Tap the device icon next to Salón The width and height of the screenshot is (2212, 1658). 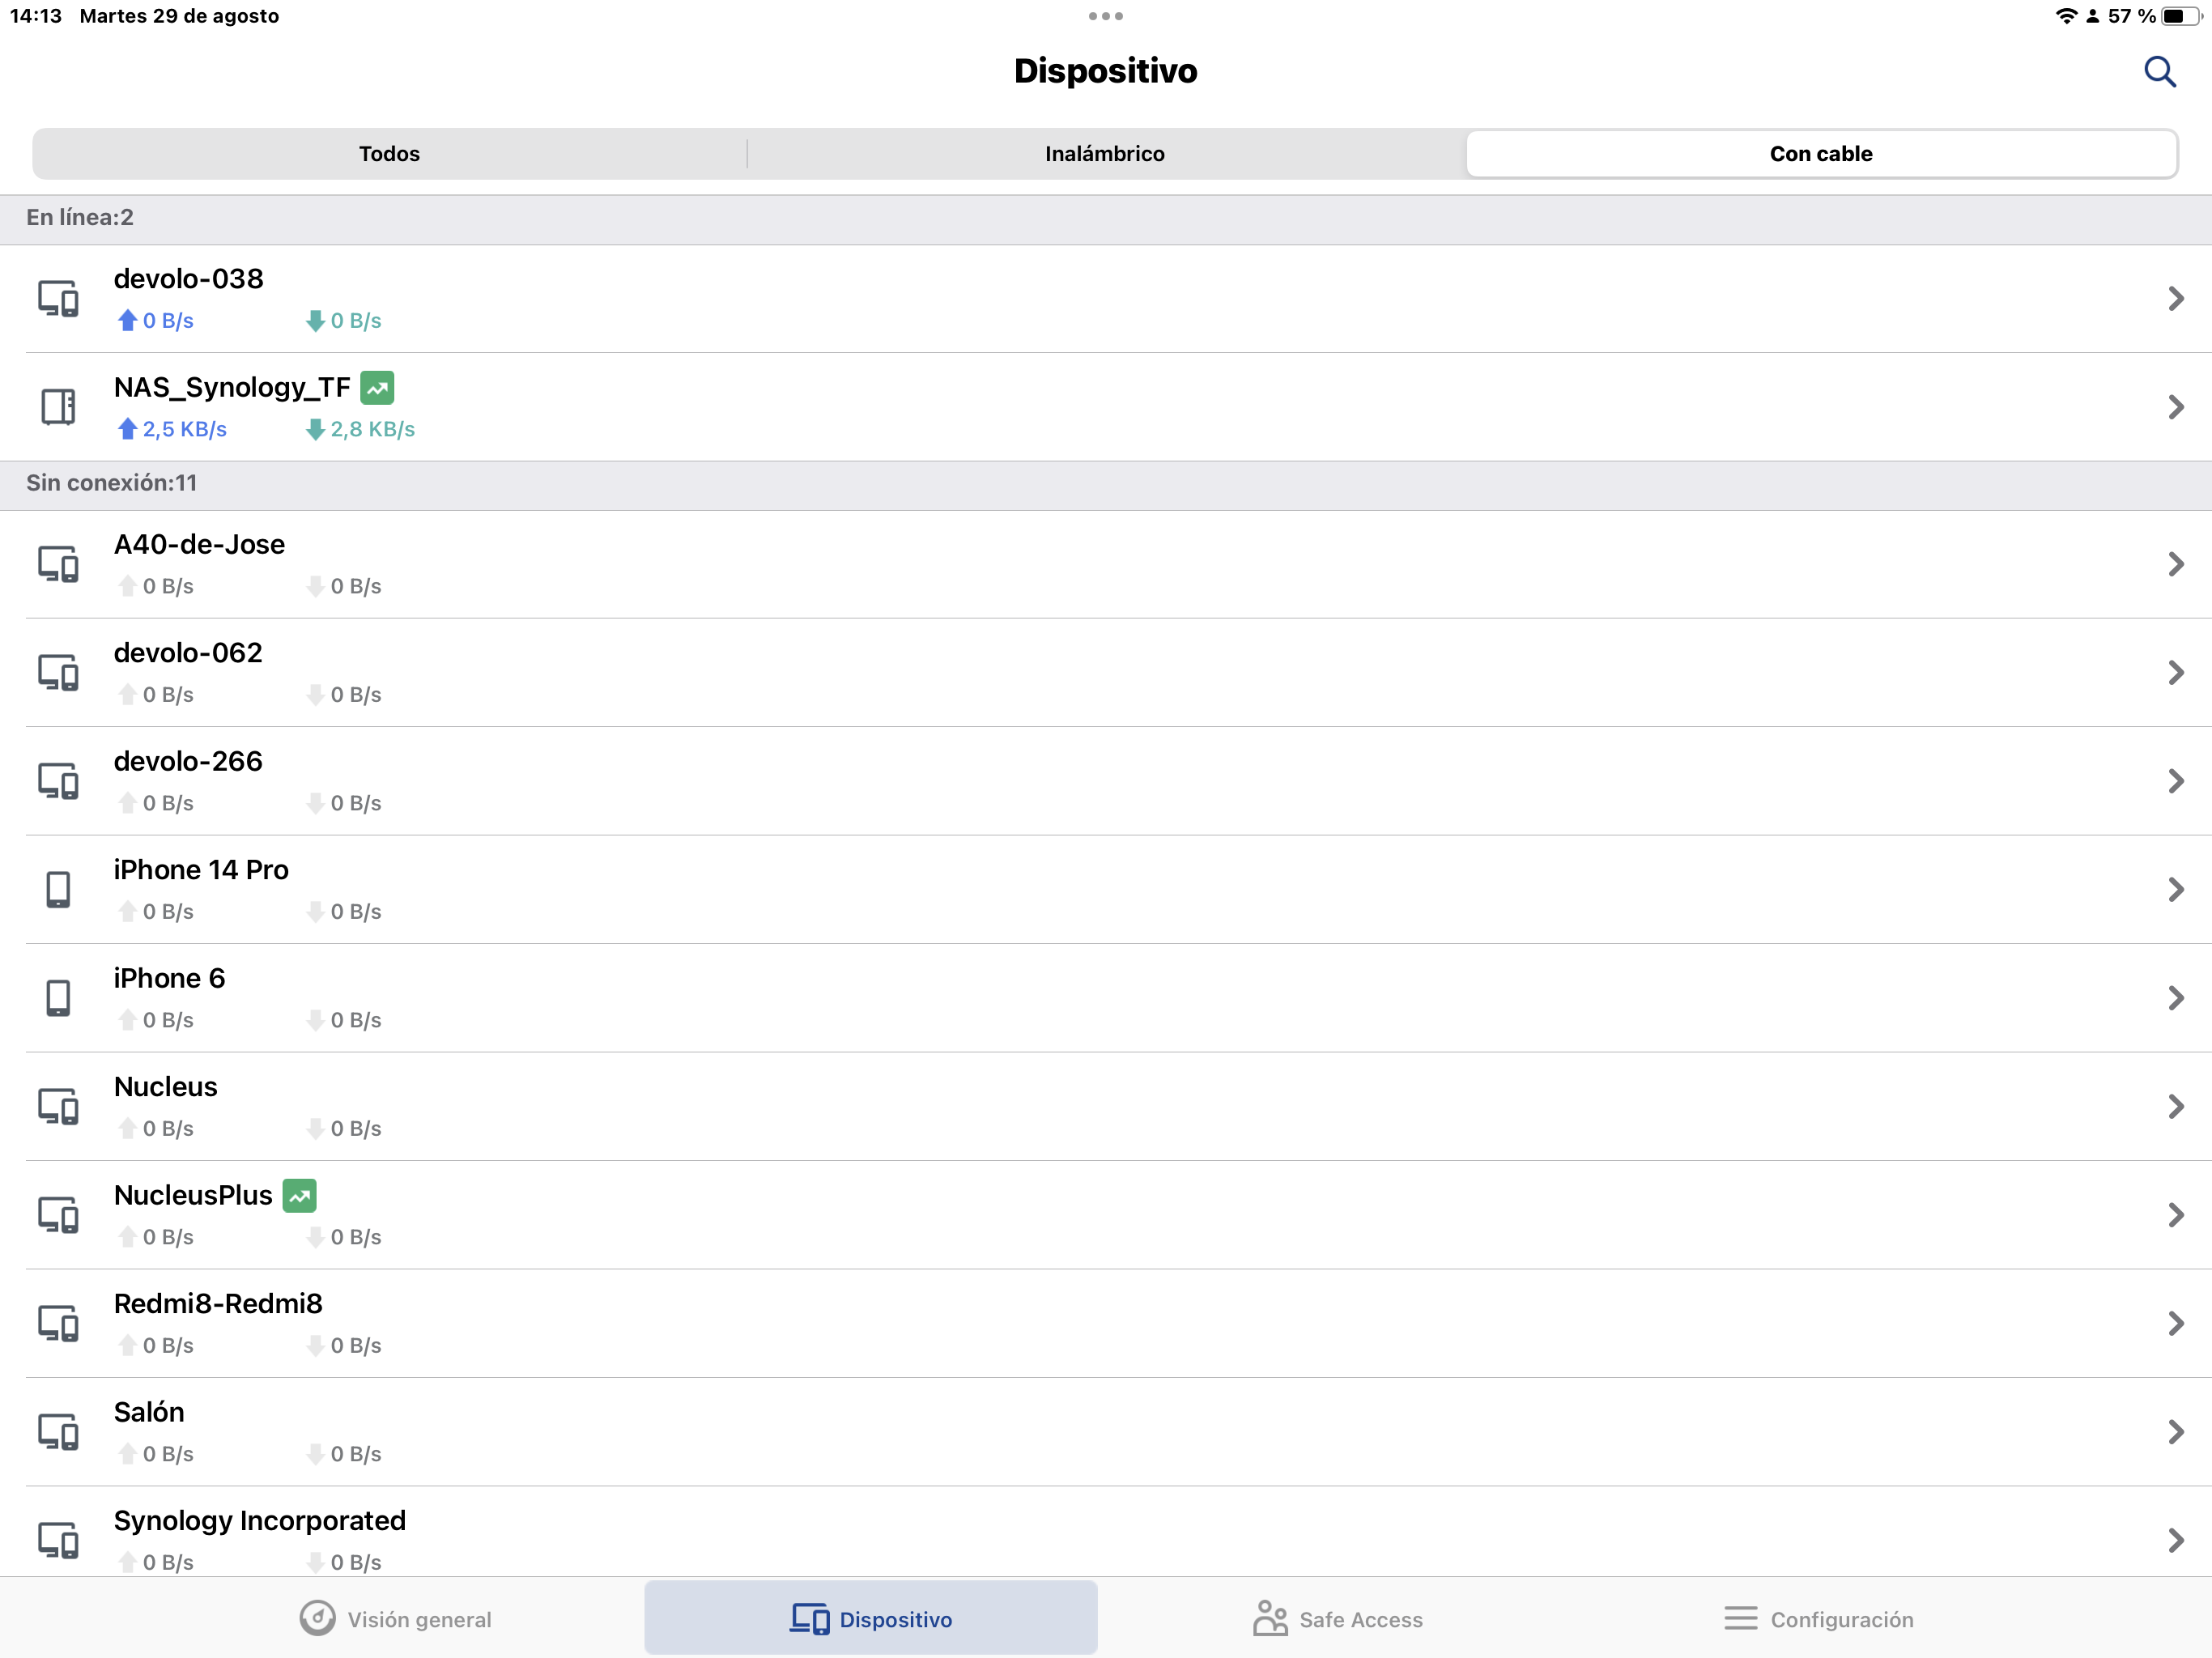point(58,1432)
